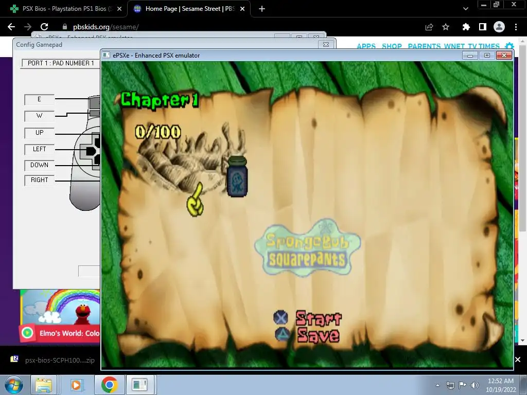Click the DOWN binding field in Config Gamepad

39,165
